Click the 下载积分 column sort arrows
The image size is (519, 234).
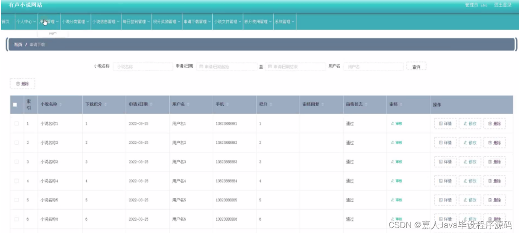click(x=105, y=104)
